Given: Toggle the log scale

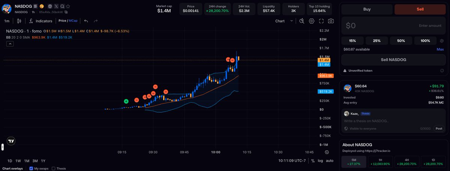Looking at the screenshot, I should [320, 160].
